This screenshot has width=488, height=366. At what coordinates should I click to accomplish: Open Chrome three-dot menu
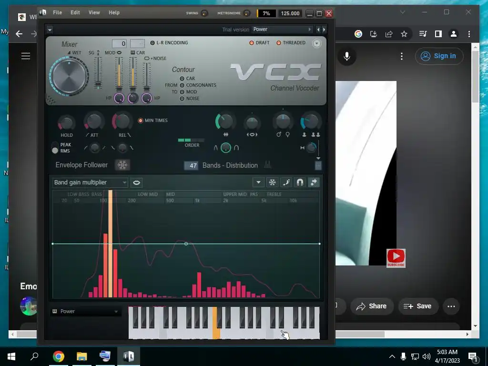pyautogui.click(x=469, y=34)
